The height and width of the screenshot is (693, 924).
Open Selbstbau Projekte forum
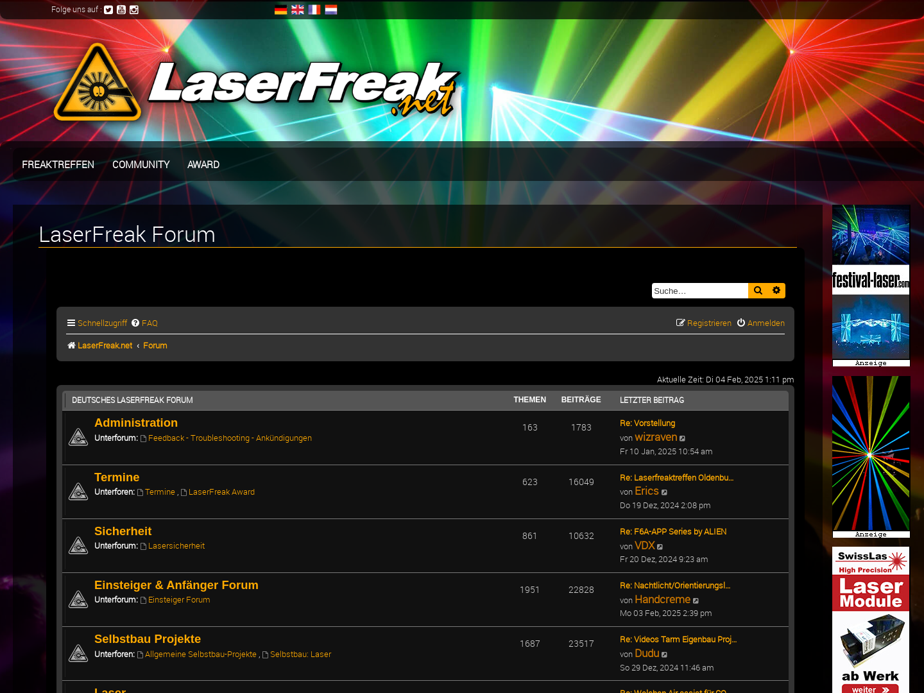point(148,639)
